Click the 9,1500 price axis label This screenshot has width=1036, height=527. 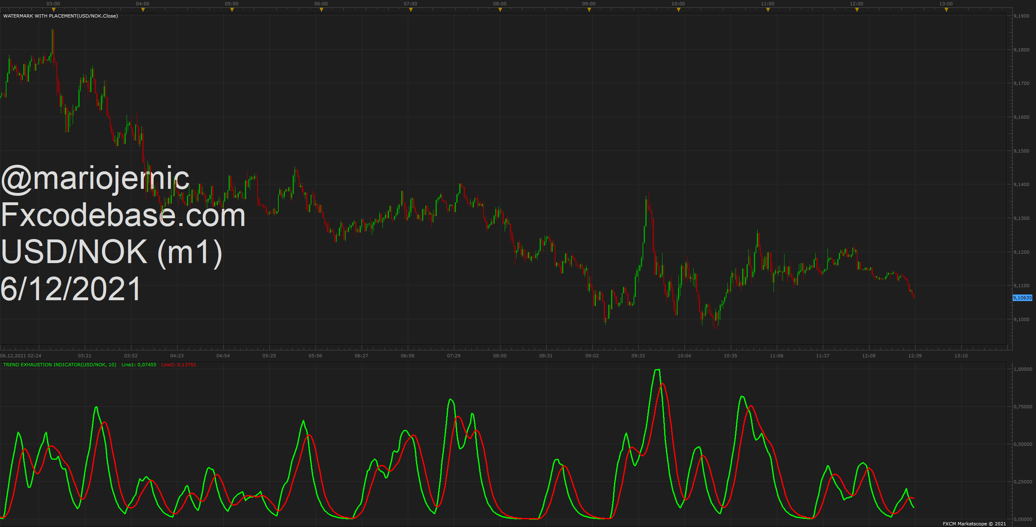point(1021,151)
